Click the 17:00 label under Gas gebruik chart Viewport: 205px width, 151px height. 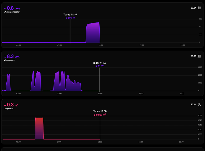(x=141, y=142)
